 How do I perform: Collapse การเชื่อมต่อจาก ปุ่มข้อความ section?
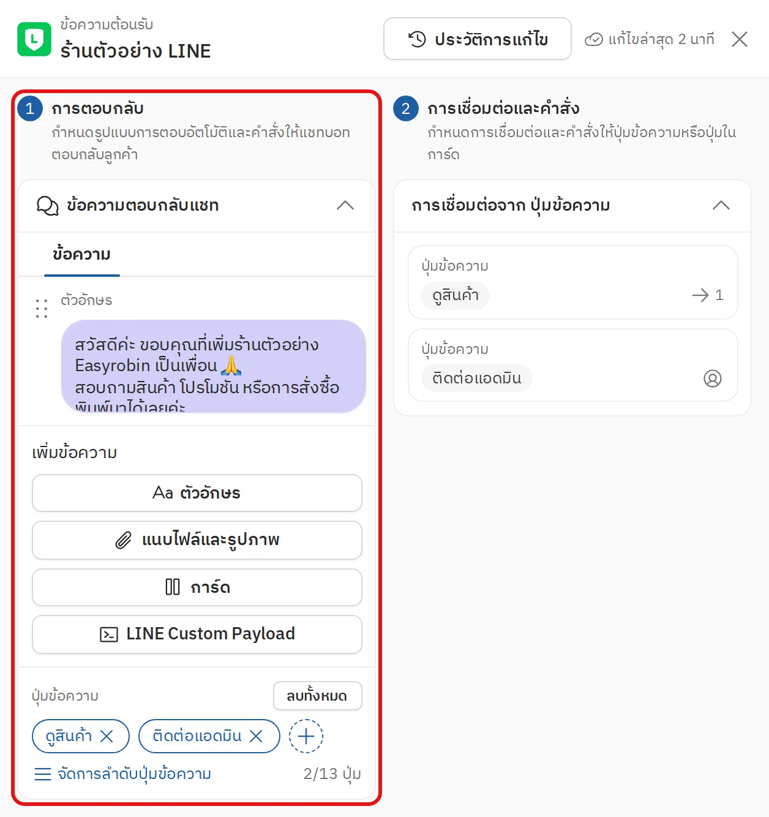(x=721, y=205)
